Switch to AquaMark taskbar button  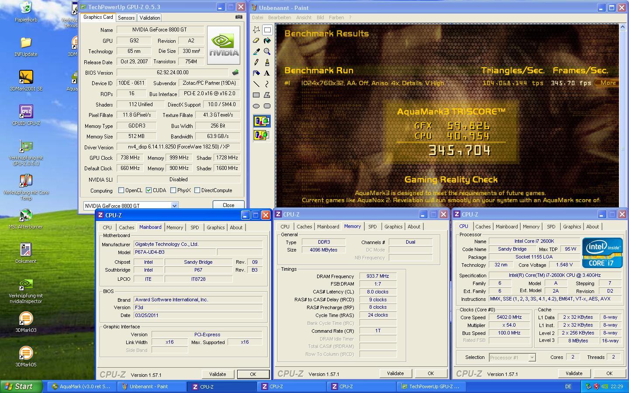pos(82,386)
